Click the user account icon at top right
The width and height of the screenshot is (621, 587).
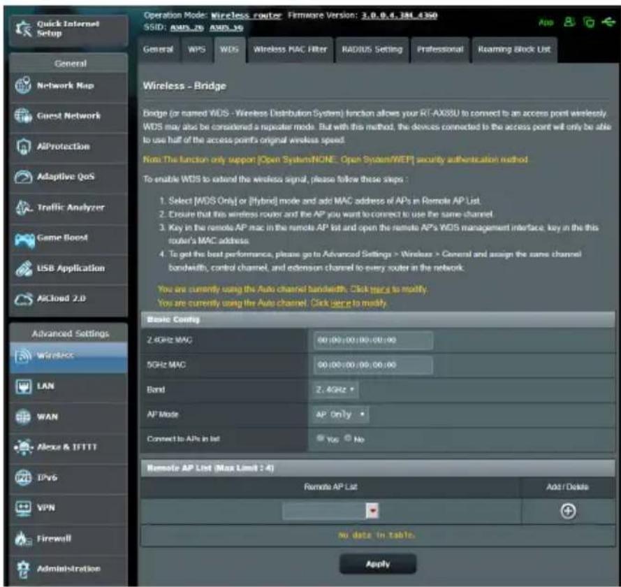569,22
